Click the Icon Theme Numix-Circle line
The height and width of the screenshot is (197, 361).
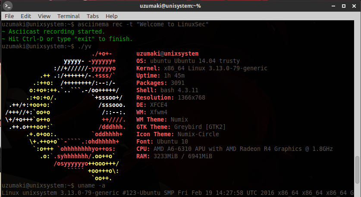[x=178, y=134]
